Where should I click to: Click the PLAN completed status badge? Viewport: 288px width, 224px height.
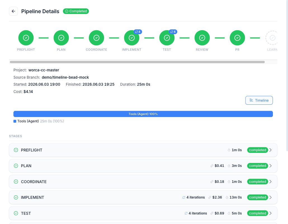258,166
